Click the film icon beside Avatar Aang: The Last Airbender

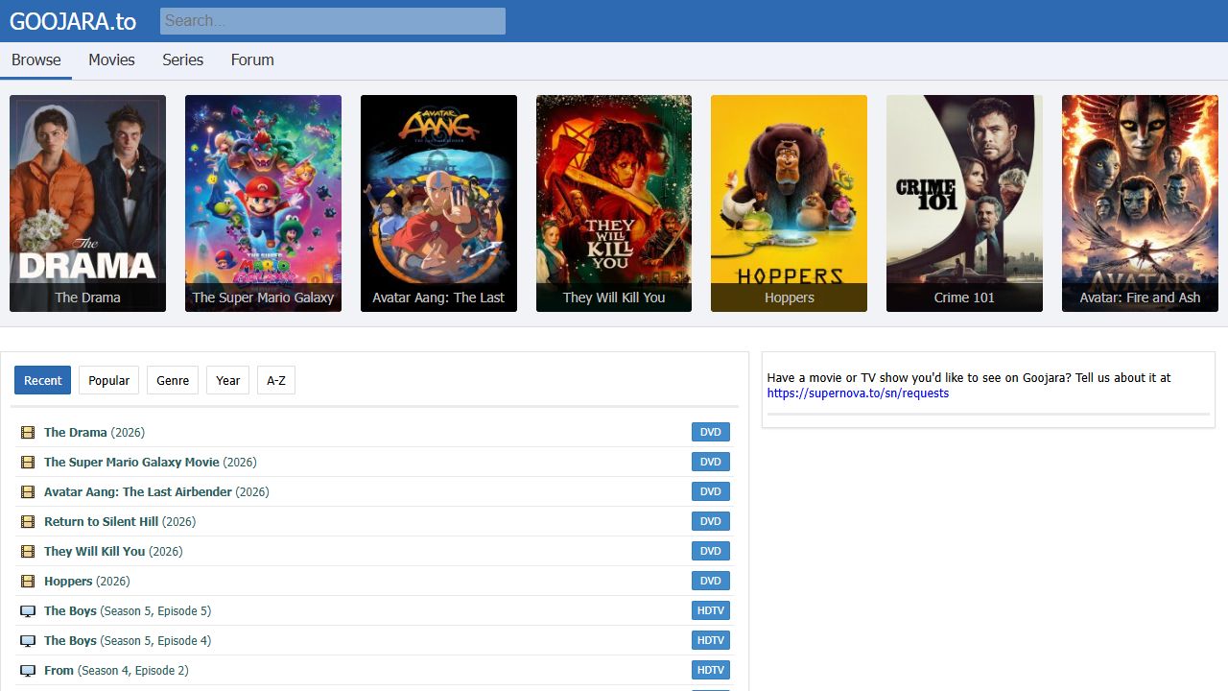28,492
